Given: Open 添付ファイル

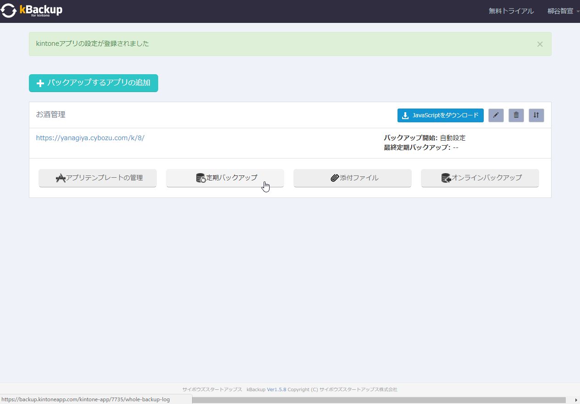Looking at the screenshot, I should point(353,178).
